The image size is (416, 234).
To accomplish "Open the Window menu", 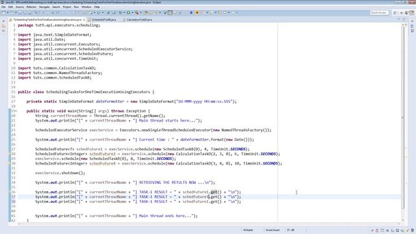I will click(86, 7).
